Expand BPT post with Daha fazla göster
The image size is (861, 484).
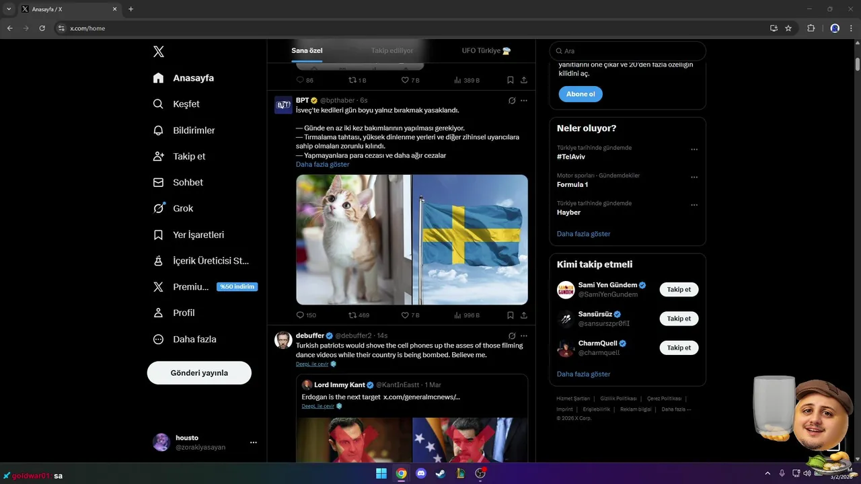click(322, 165)
